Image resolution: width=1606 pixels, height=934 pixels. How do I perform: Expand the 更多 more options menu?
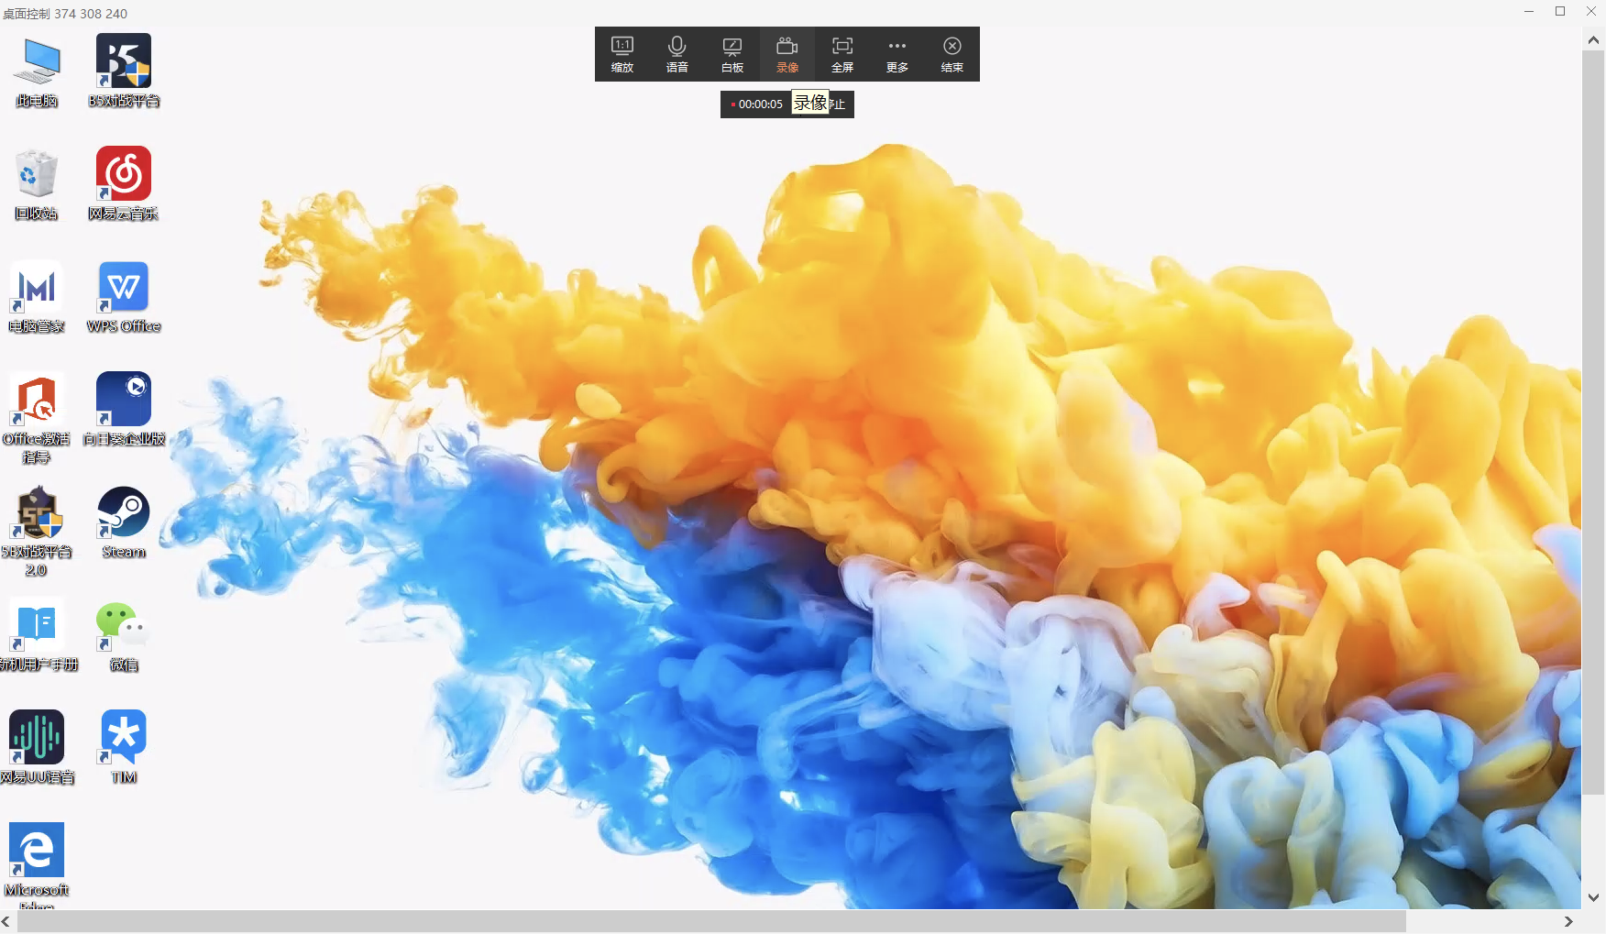[x=897, y=54]
